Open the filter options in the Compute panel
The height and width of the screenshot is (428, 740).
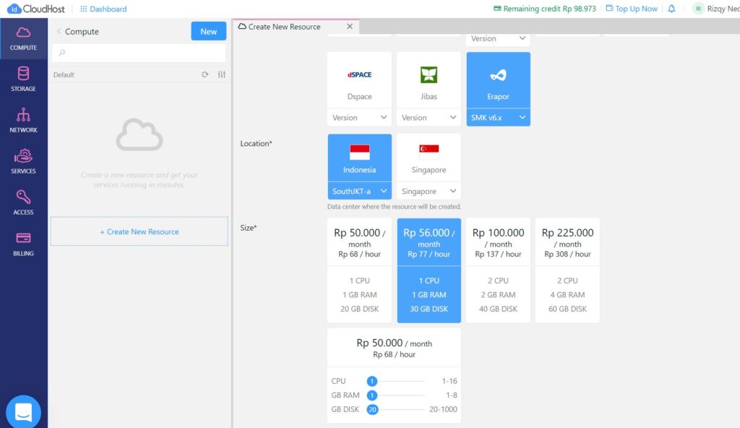(221, 74)
